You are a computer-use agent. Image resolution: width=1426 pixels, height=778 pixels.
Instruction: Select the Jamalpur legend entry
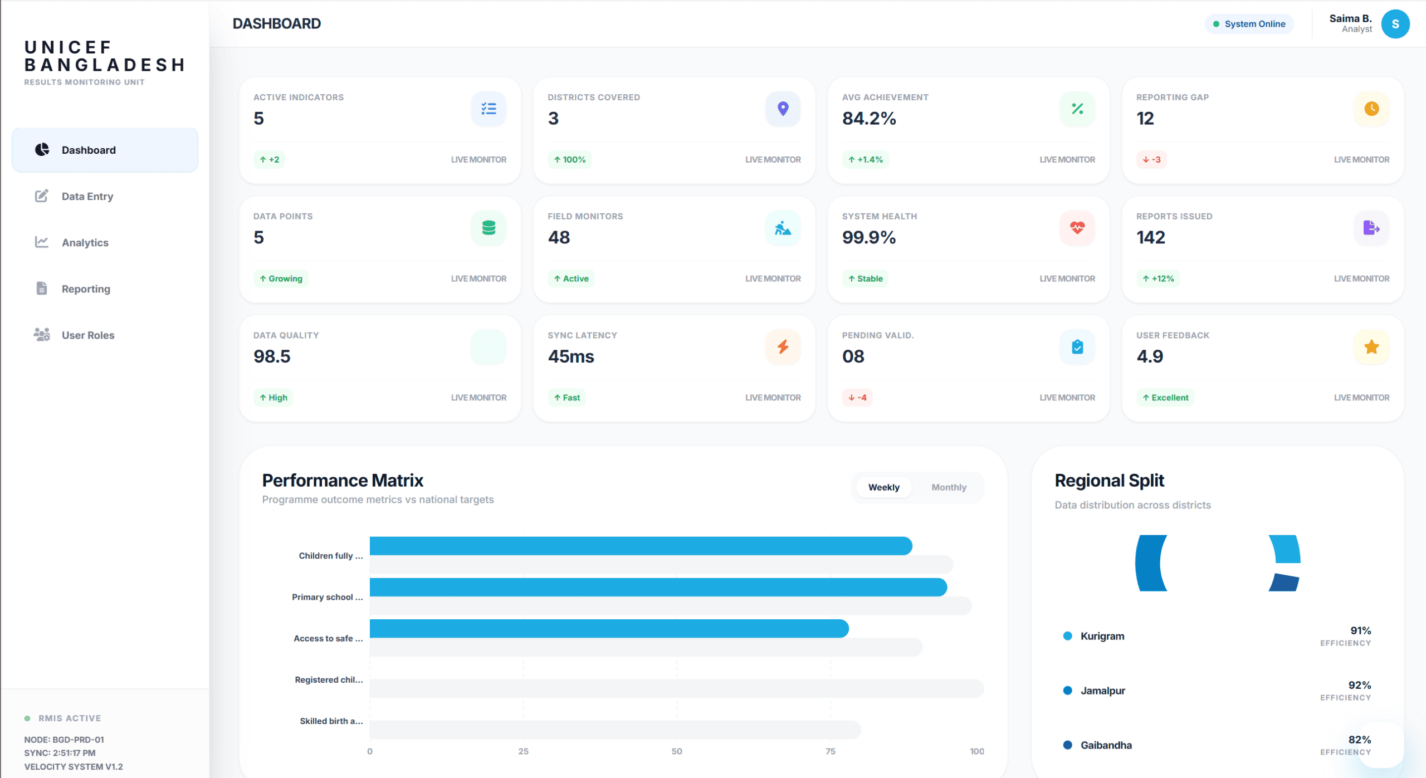pos(1102,690)
